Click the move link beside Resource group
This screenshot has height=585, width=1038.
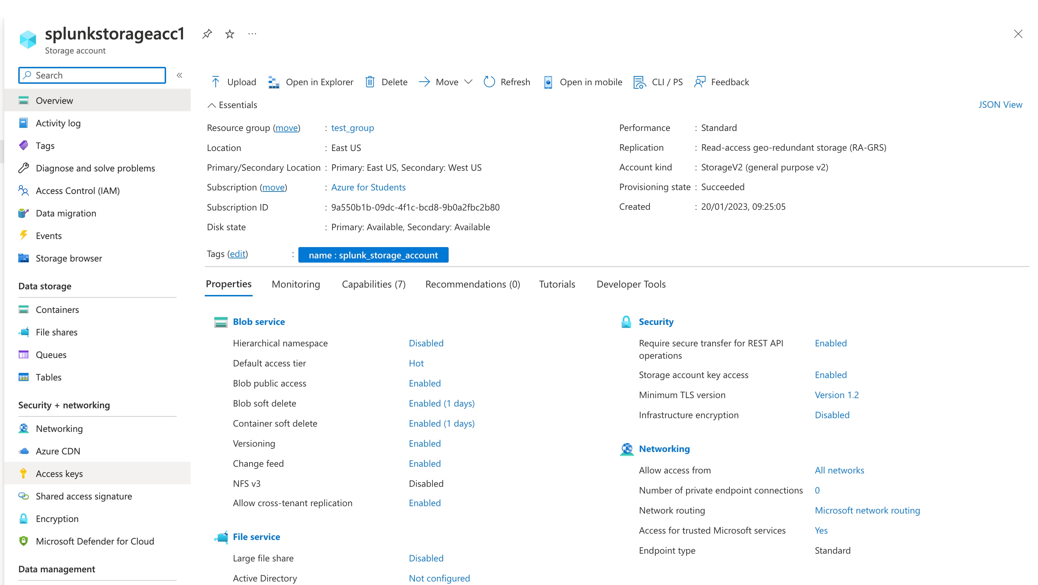tap(286, 128)
